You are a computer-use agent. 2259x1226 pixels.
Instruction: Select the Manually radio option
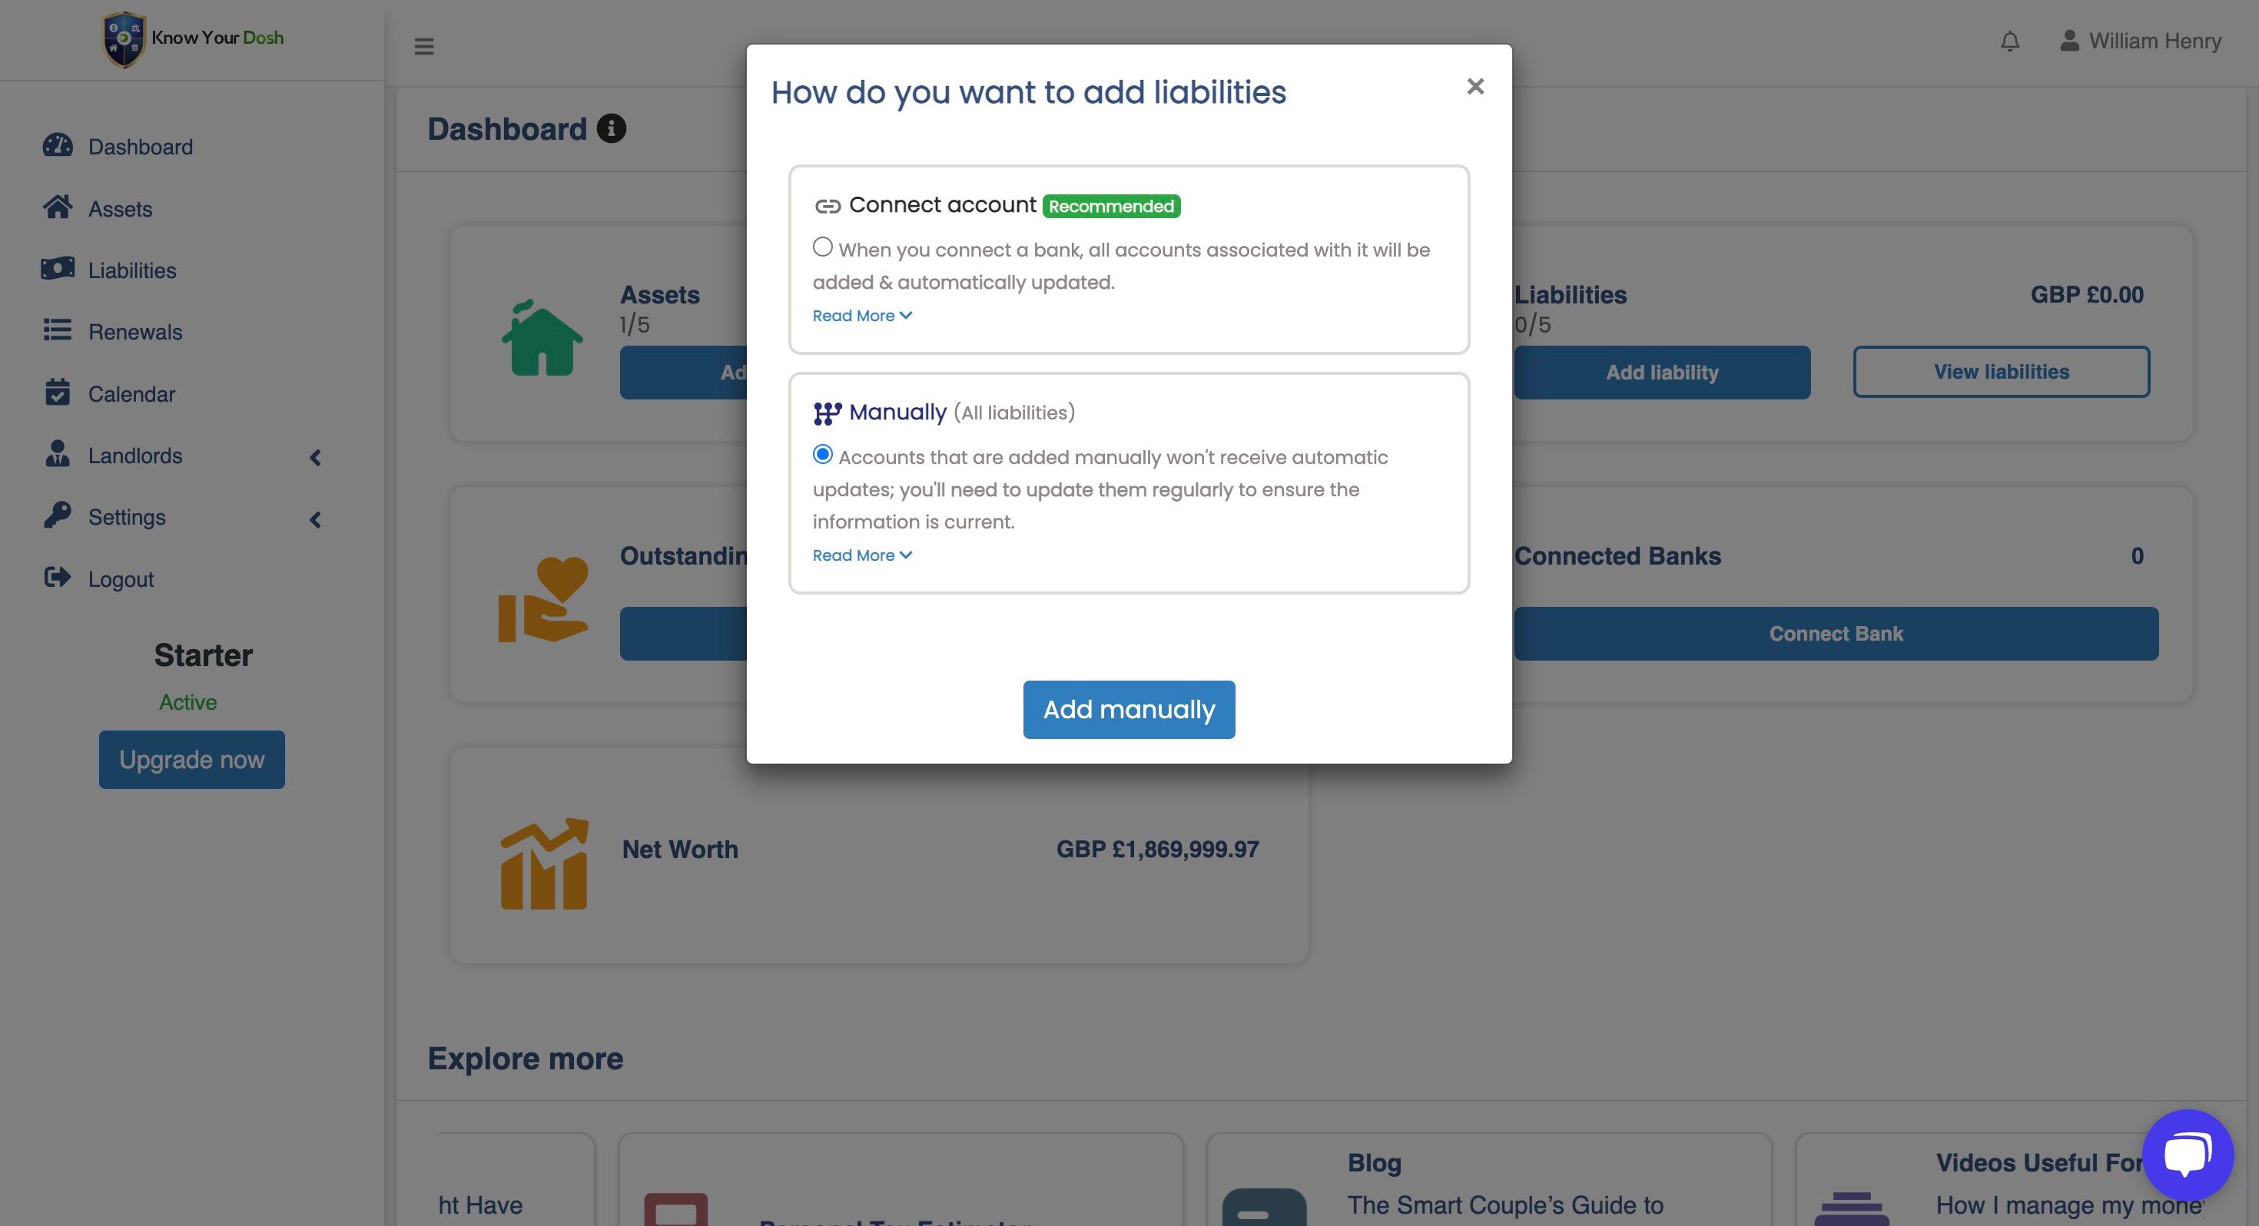tap(823, 454)
